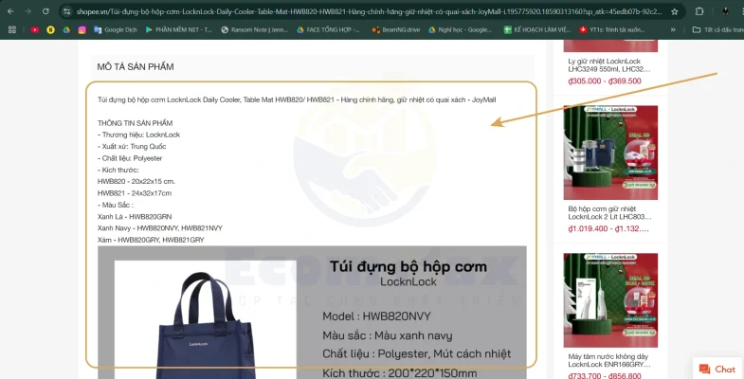This screenshot has width=744, height=379.
Task: Open the Bộ hộp cơm giữ nhiệt thumbnail
Action: pyautogui.click(x=610, y=153)
